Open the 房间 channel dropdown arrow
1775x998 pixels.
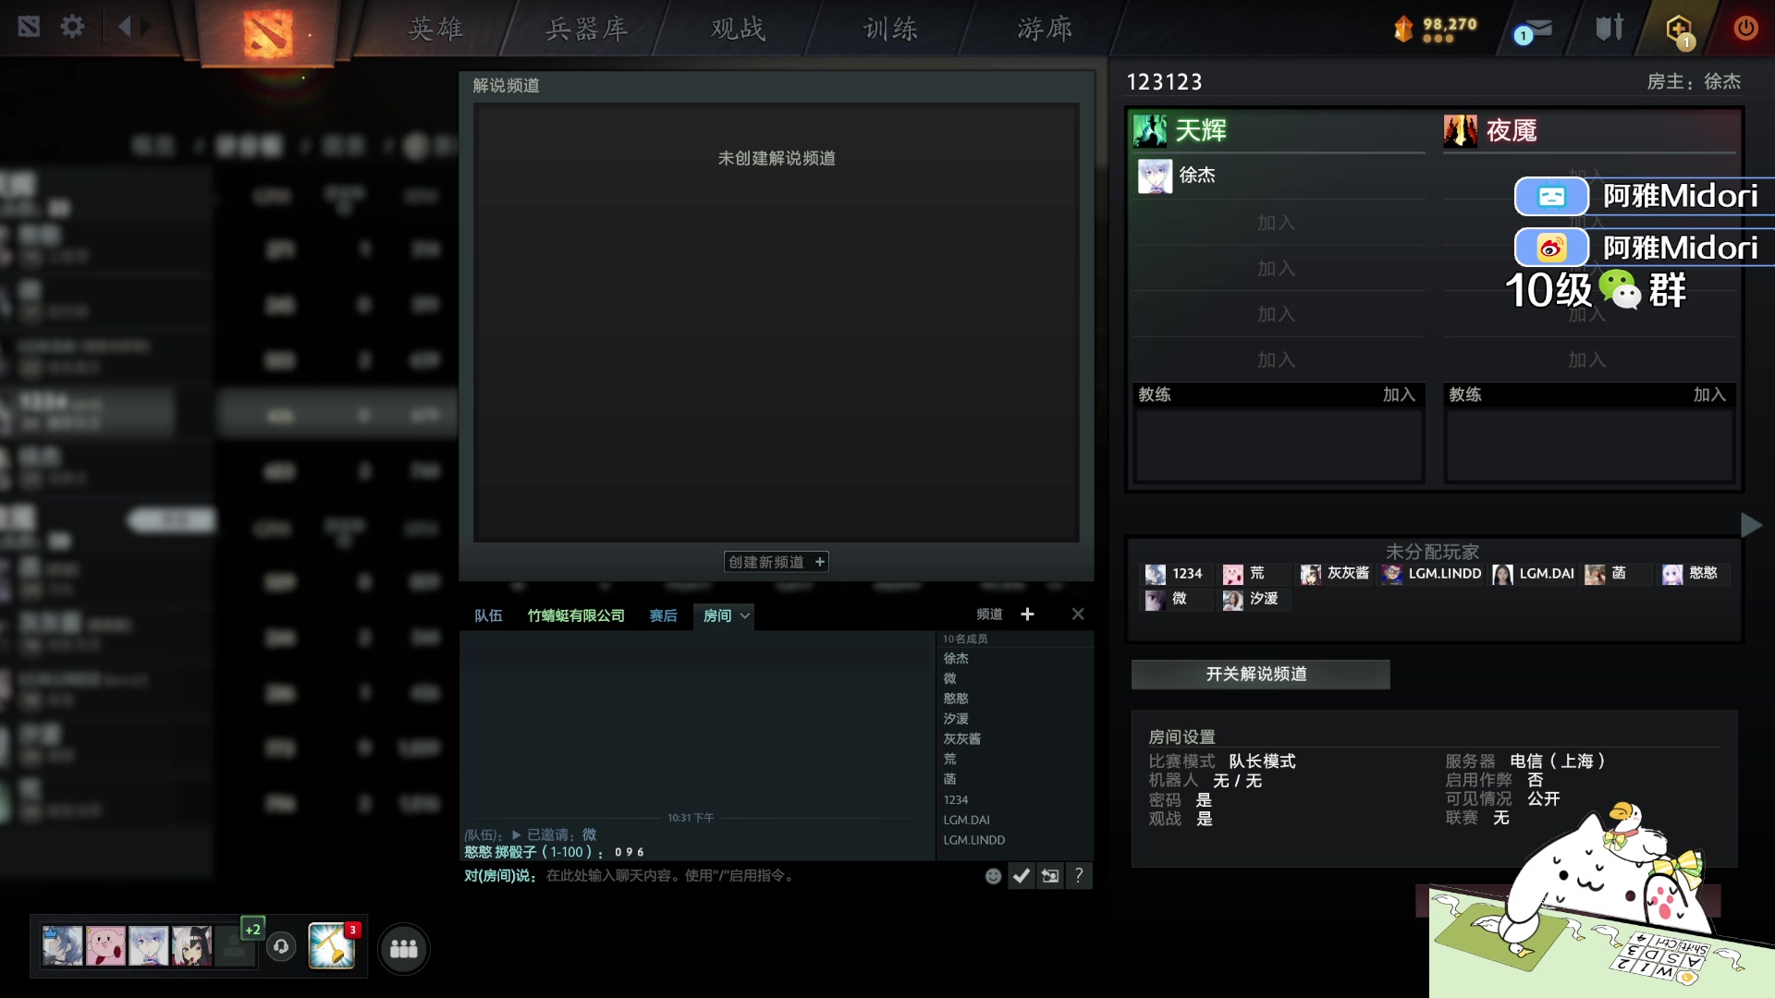744,615
